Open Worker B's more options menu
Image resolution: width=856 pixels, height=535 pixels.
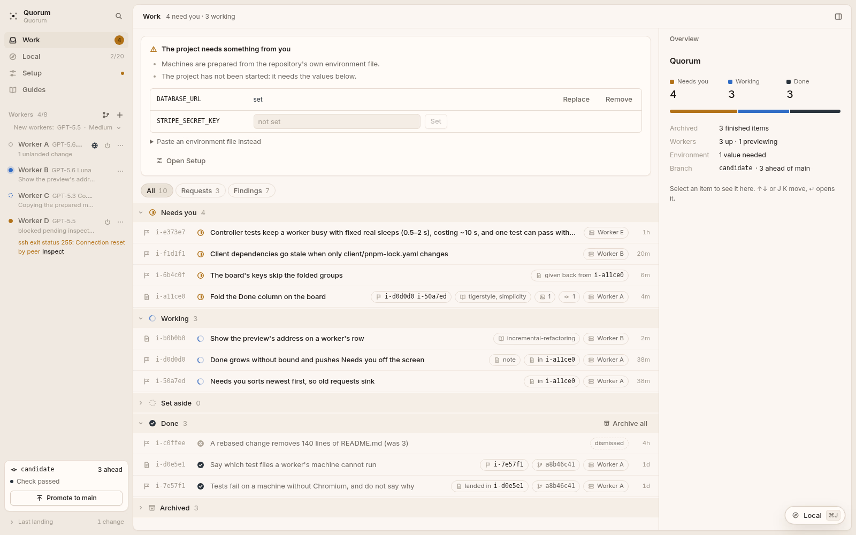(x=120, y=171)
